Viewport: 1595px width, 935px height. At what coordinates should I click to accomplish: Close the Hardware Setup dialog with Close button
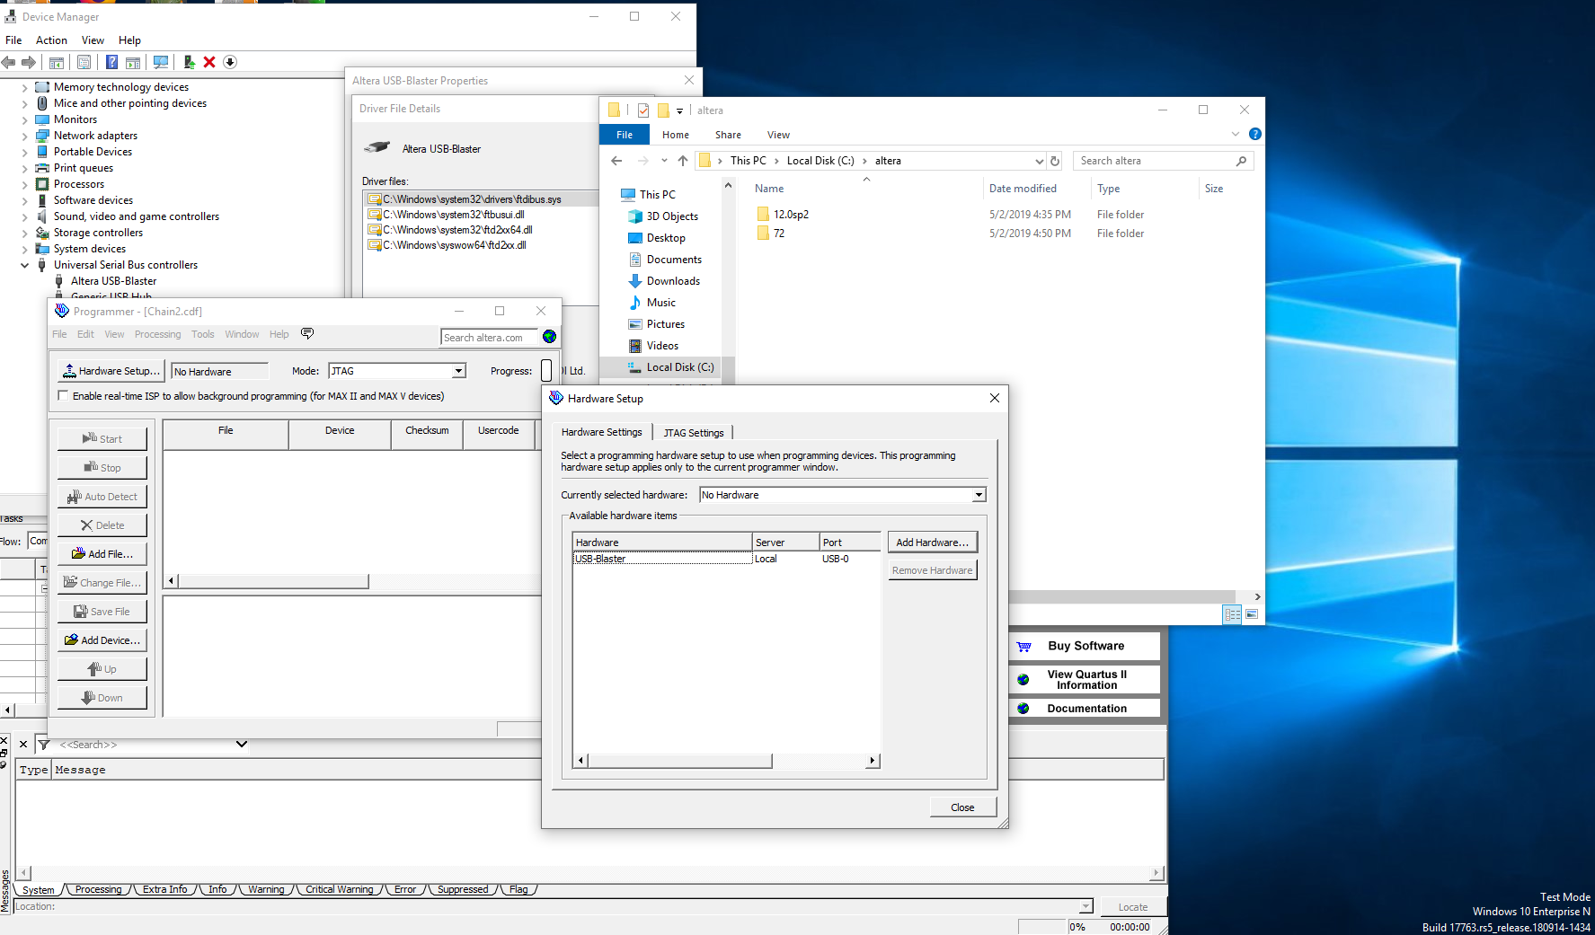pos(962,807)
